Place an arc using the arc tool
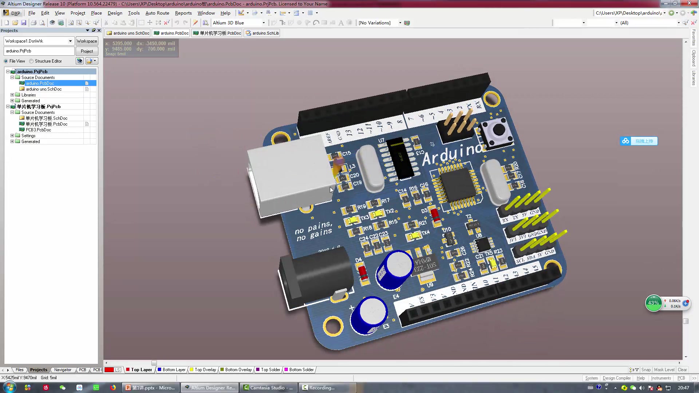This screenshot has width=699, height=393. click(316, 23)
